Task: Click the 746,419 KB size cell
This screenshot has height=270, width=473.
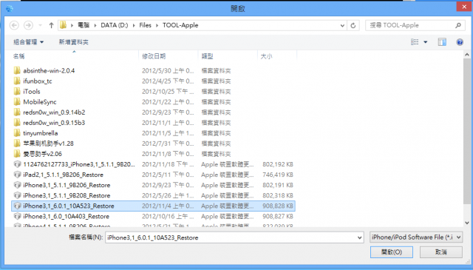Action: click(278, 175)
